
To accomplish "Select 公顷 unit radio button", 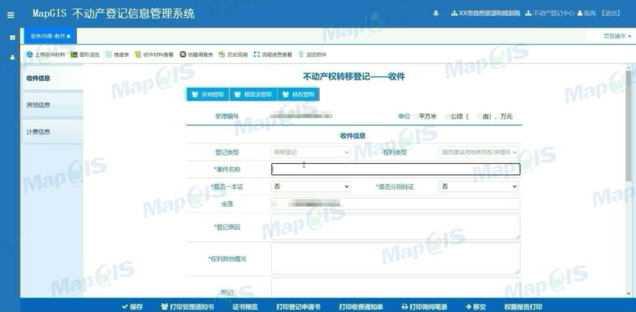I will click(x=448, y=117).
